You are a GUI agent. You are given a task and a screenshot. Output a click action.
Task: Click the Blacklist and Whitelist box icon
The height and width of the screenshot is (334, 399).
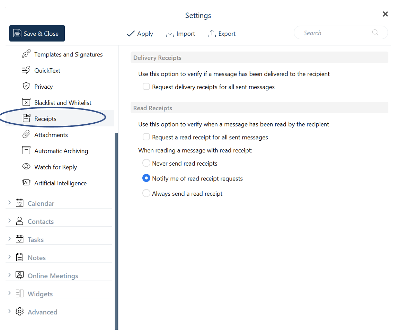26,102
